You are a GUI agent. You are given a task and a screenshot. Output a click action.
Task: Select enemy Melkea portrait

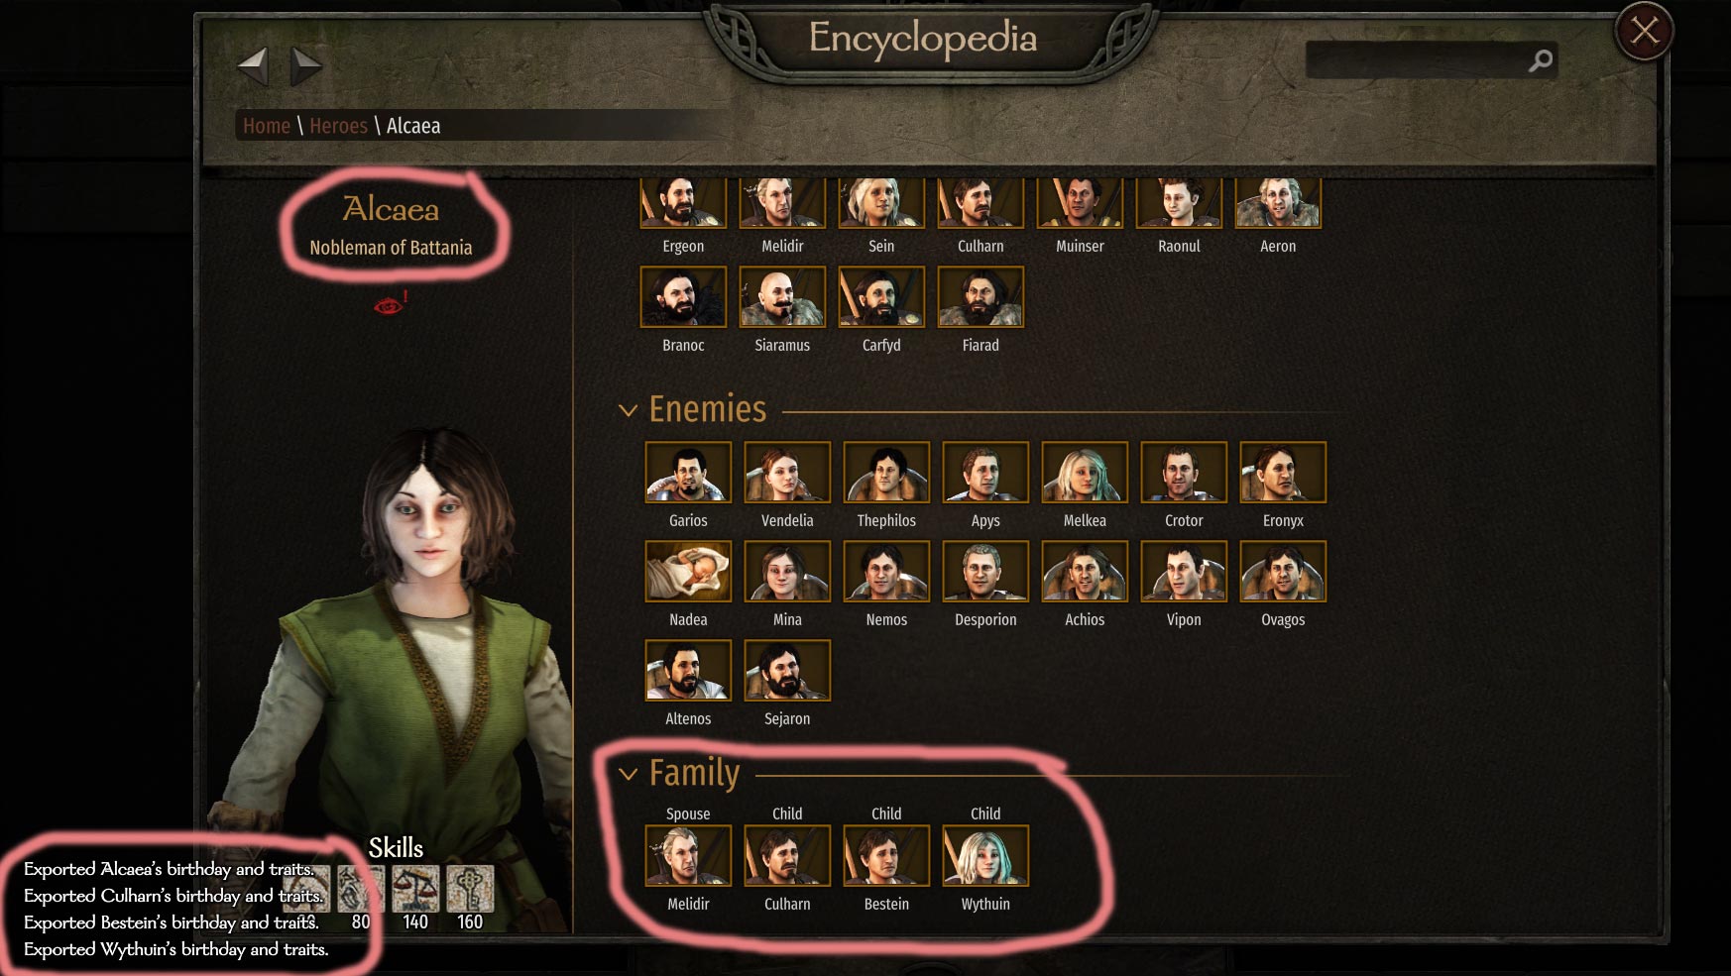point(1085,473)
